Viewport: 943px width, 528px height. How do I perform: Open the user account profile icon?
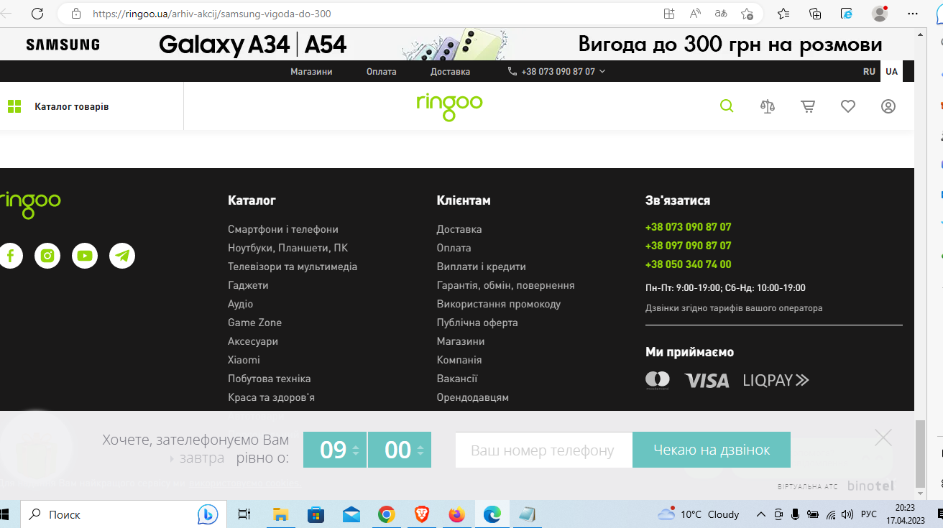(x=888, y=106)
